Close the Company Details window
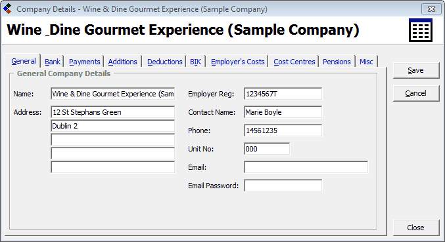 [431, 9]
